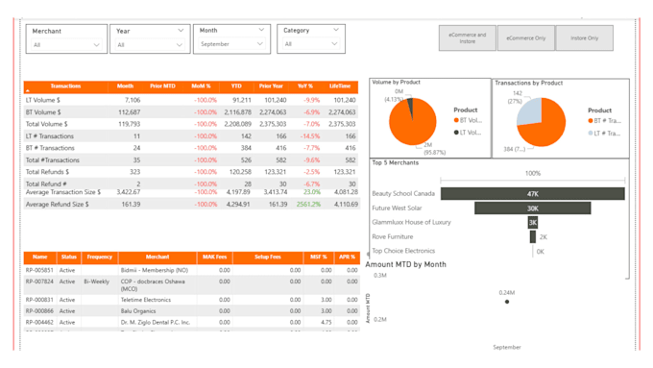The width and height of the screenshot is (653, 368).
Task: Select the eCommerce and Instore button
Action: (x=468, y=37)
